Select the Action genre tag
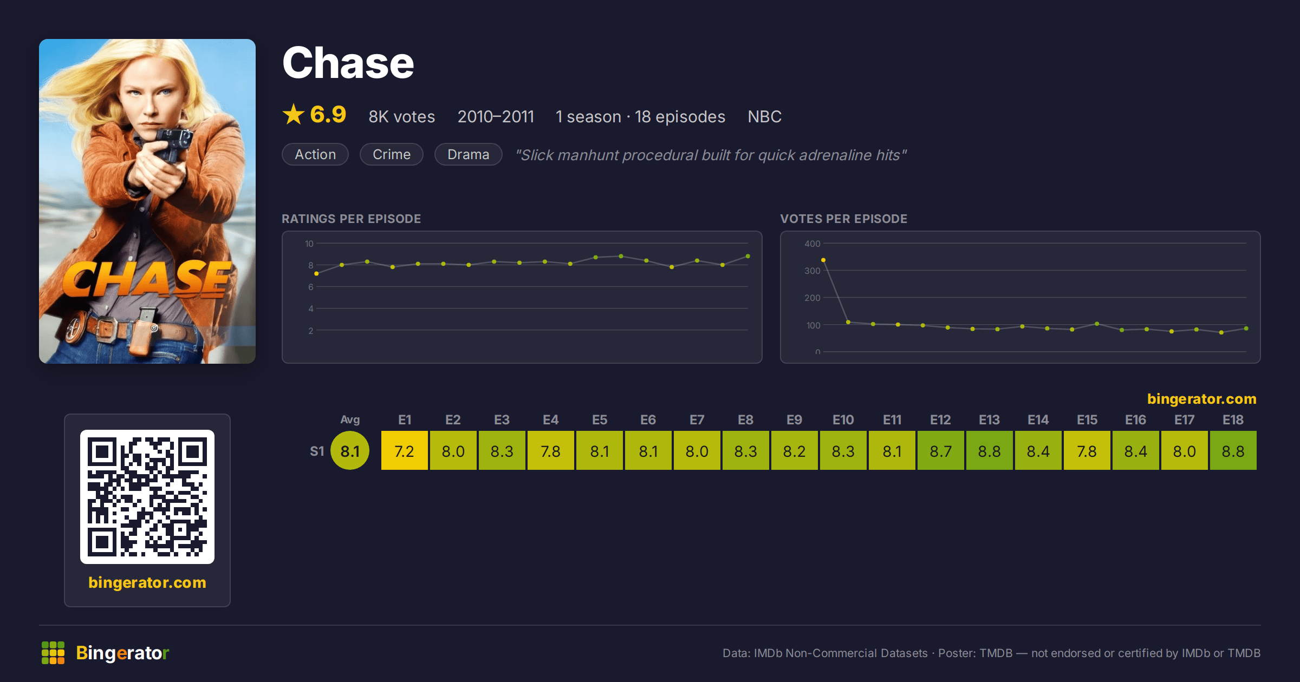 pos(315,154)
